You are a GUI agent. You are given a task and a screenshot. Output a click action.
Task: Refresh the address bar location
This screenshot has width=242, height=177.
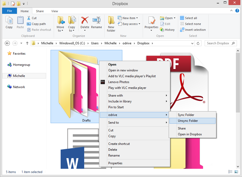tap(198, 43)
